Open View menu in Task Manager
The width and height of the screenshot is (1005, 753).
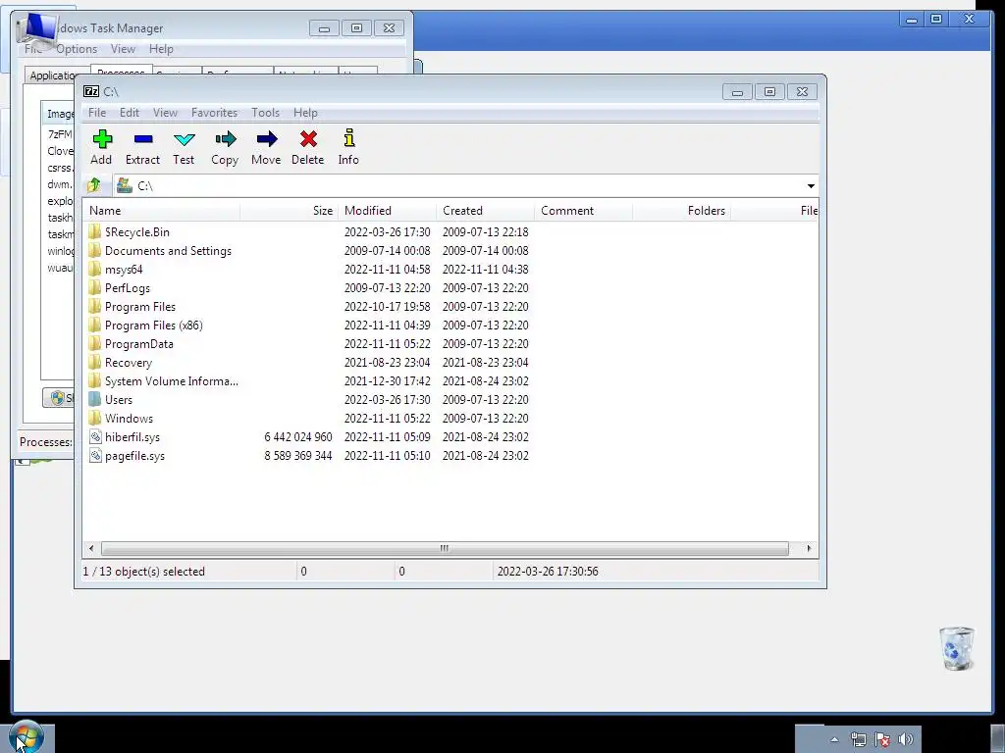click(x=123, y=49)
